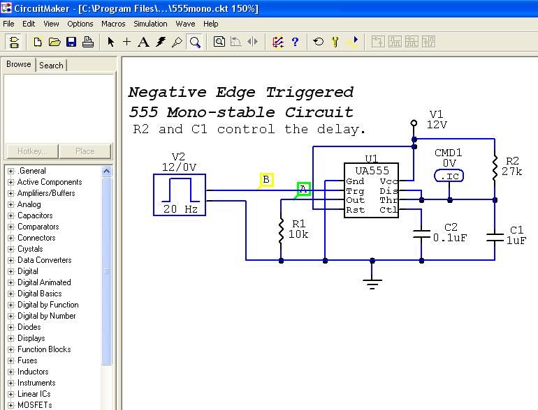
Task: Click second grayed analysis window icon
Action: click(x=395, y=42)
